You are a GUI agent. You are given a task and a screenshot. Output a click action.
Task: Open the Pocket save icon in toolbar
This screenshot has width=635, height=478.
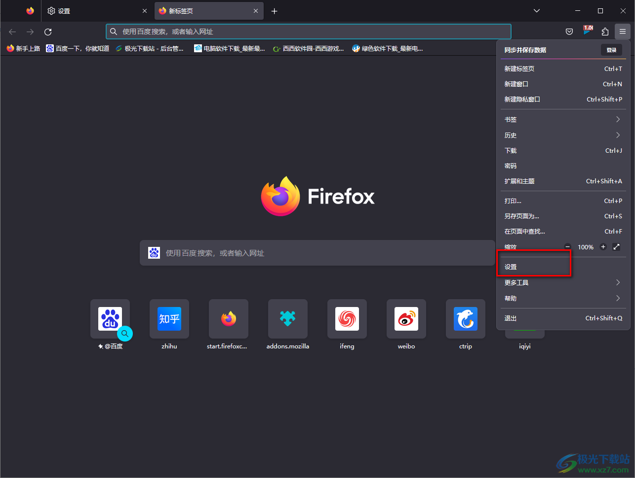pyautogui.click(x=569, y=32)
